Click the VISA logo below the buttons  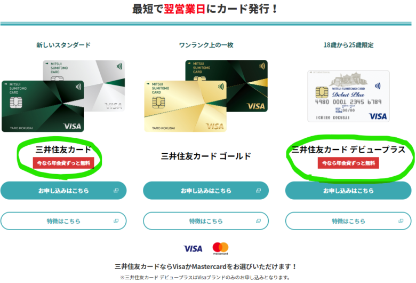(x=193, y=249)
